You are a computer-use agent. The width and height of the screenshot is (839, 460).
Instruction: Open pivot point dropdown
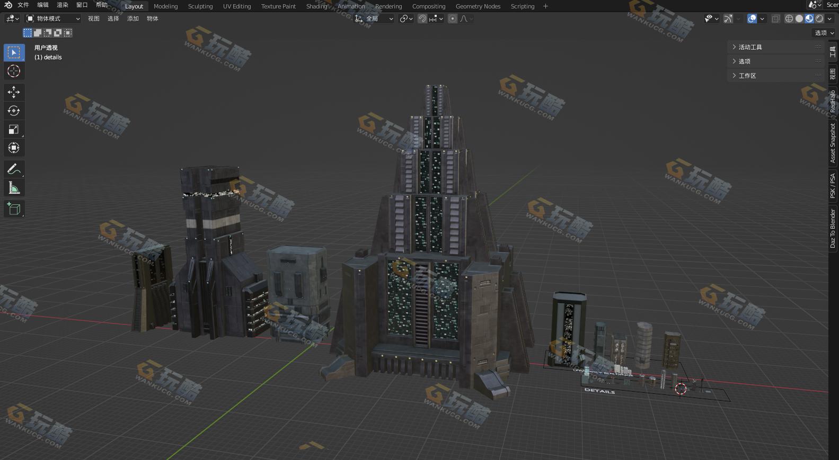point(407,19)
